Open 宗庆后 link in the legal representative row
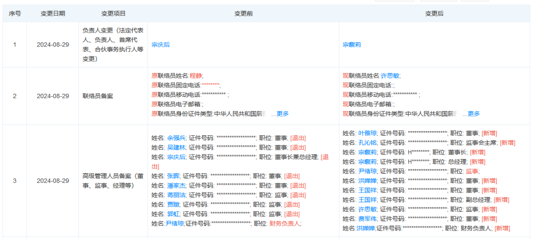This screenshot has height=239, width=535. coord(160,44)
